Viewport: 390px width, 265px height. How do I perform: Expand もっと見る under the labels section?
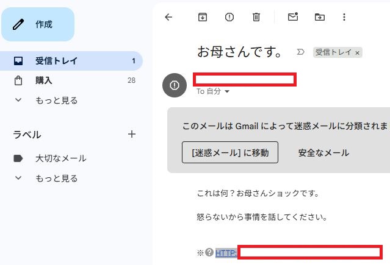pos(56,178)
